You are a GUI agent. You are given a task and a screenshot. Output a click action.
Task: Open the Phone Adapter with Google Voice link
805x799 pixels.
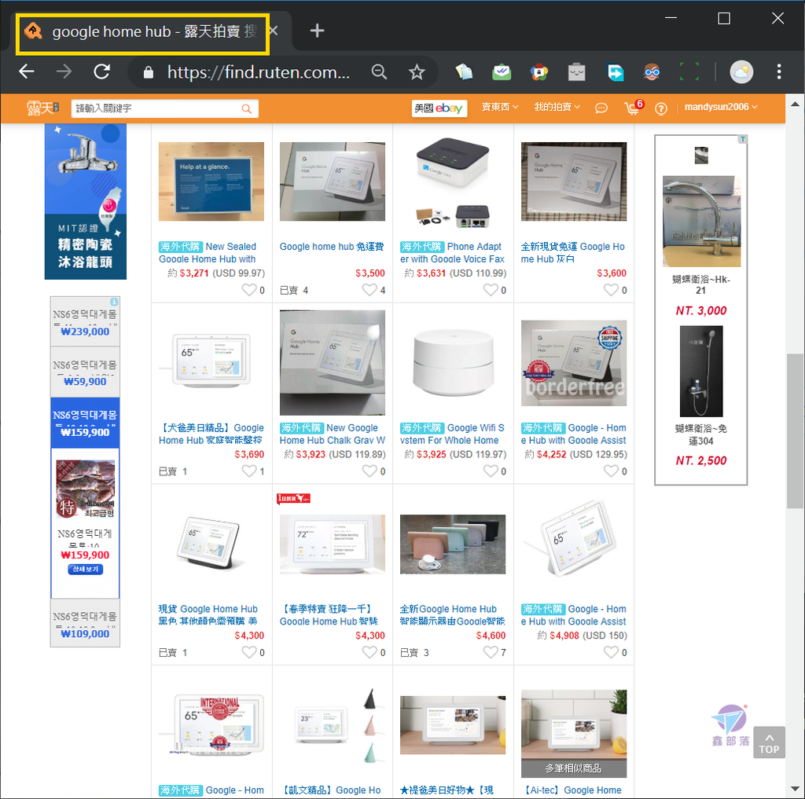click(452, 252)
